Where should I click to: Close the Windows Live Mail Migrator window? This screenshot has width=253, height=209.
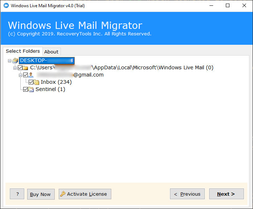[244, 6]
